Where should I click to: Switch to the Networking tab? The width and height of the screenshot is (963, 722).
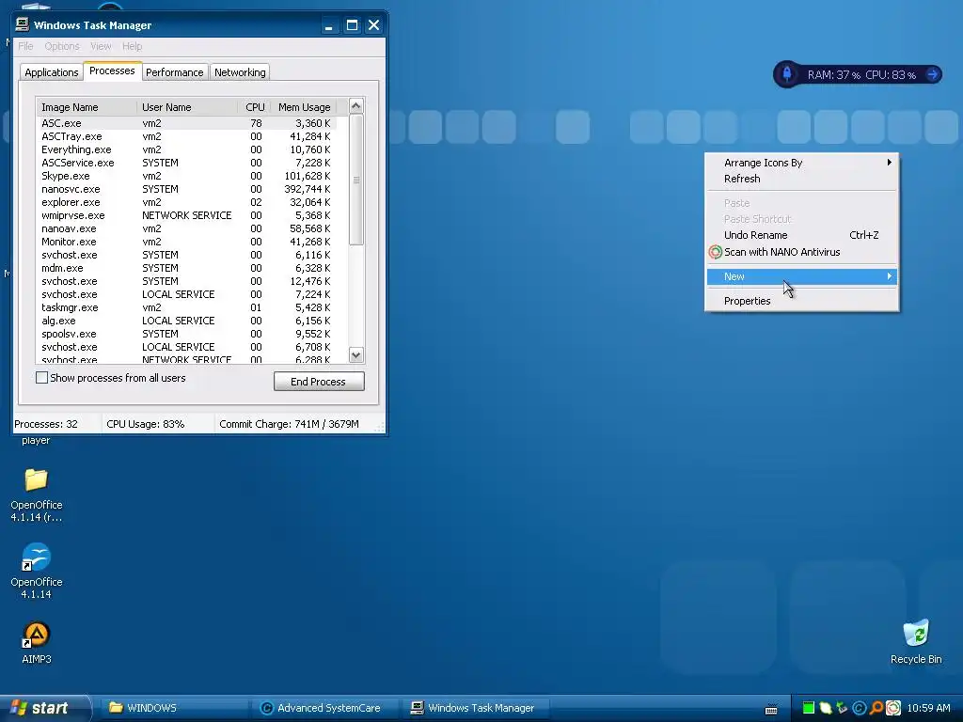[x=240, y=72]
